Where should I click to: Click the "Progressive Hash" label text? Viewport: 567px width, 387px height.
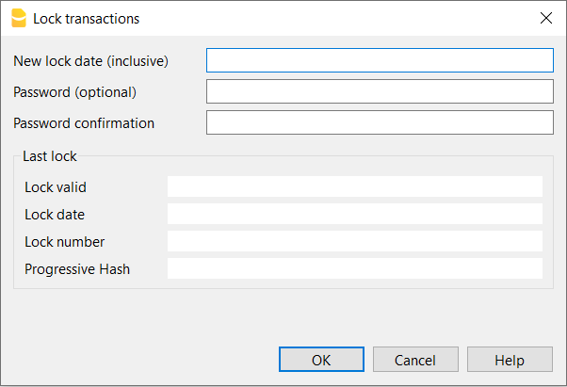point(77,269)
